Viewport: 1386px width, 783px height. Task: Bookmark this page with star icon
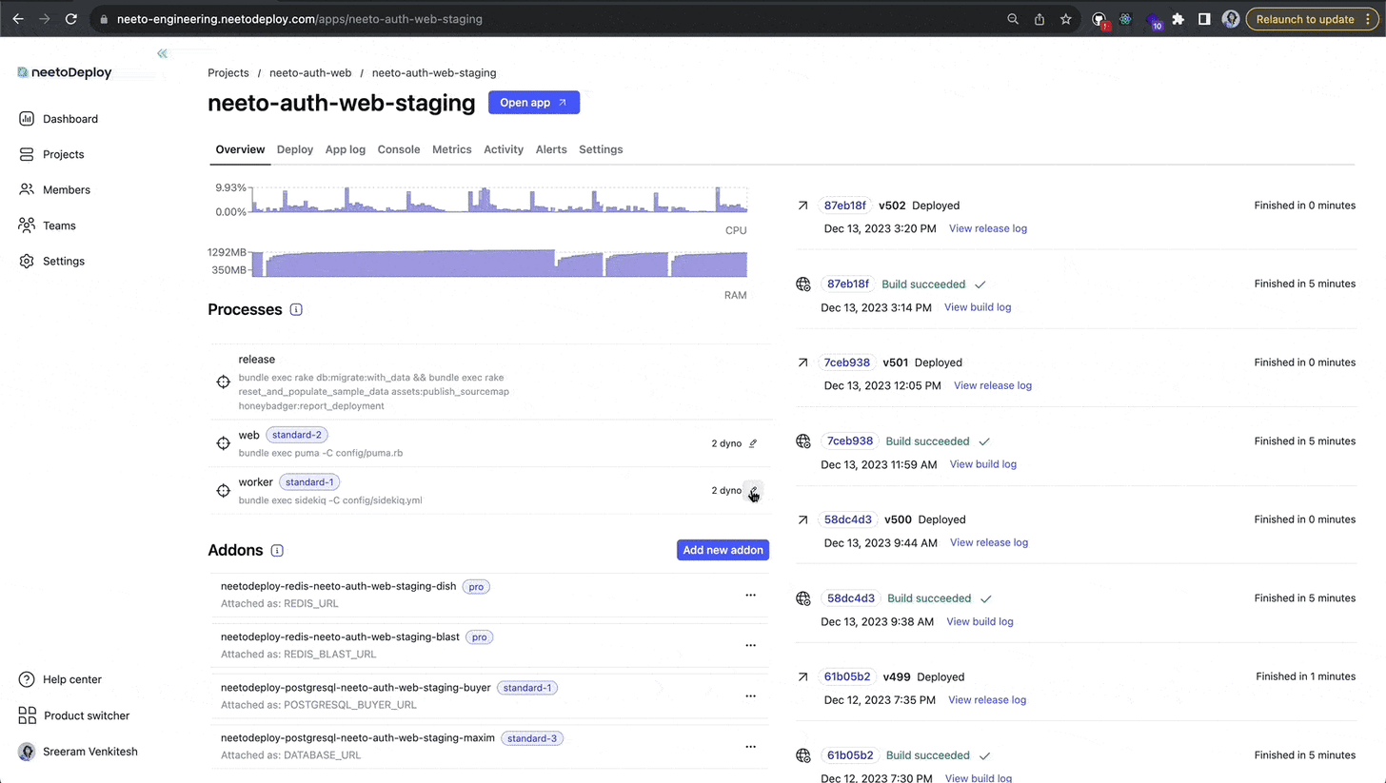[1066, 19]
